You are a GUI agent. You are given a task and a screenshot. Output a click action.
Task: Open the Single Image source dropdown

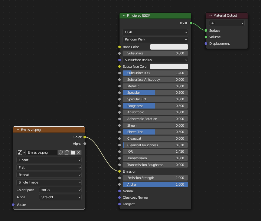pyautogui.click(x=49, y=182)
